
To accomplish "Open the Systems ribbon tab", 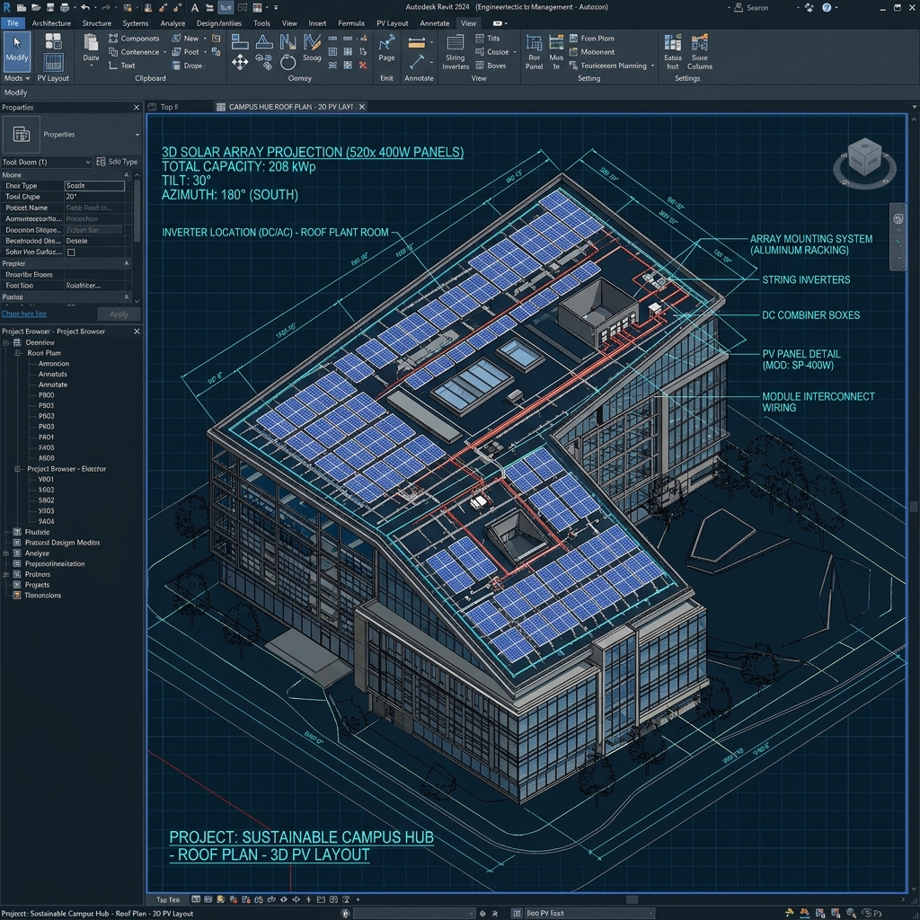I will [x=136, y=23].
